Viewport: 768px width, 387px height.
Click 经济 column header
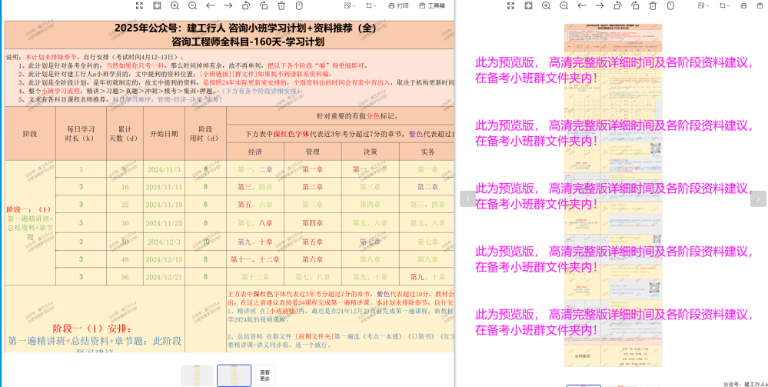255,152
